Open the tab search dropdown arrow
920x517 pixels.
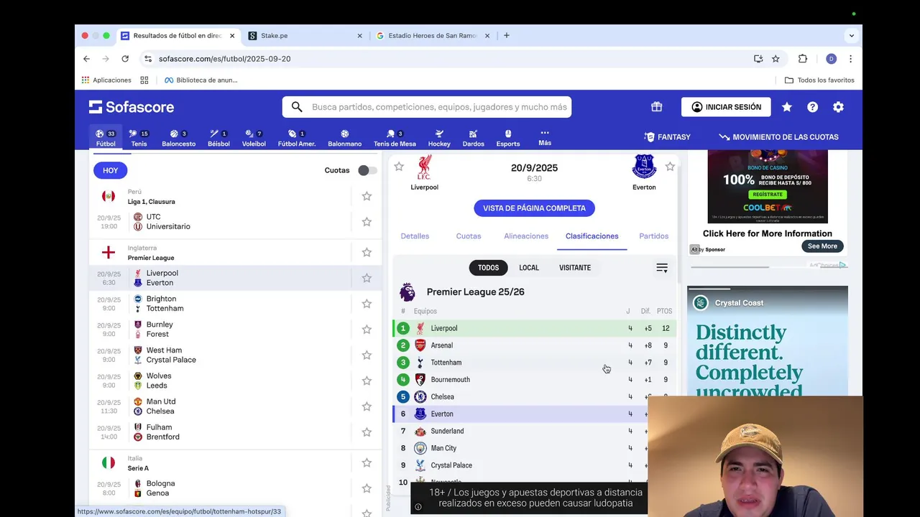852,35
